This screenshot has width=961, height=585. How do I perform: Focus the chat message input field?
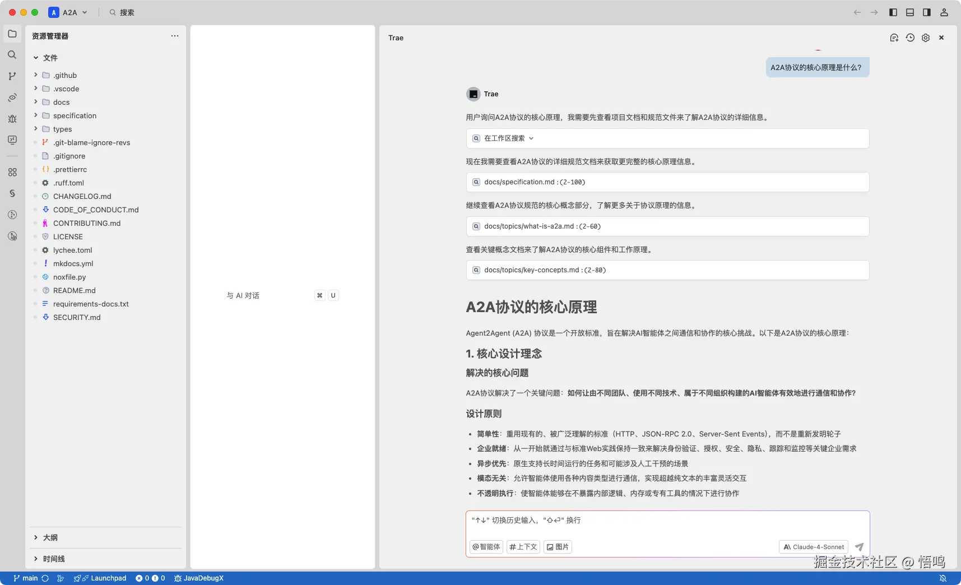tap(667, 521)
